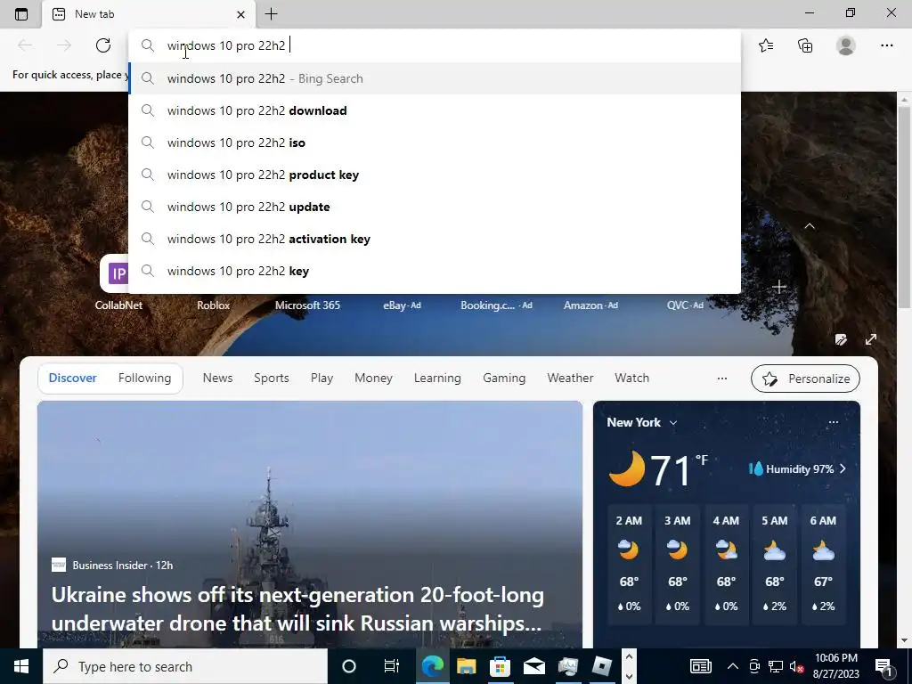Select 'windows 10 pro 22h2 - Bing Search' suggestion
Image resolution: width=912 pixels, height=684 pixels.
tap(435, 78)
